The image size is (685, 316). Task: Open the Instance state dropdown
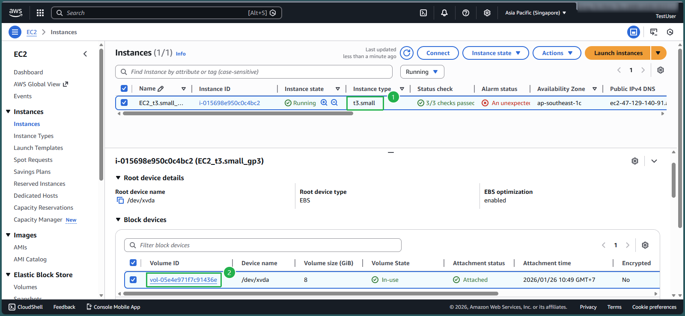(496, 53)
